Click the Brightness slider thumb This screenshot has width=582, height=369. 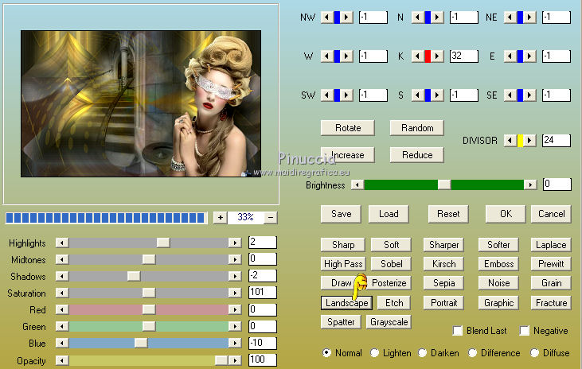click(x=444, y=184)
